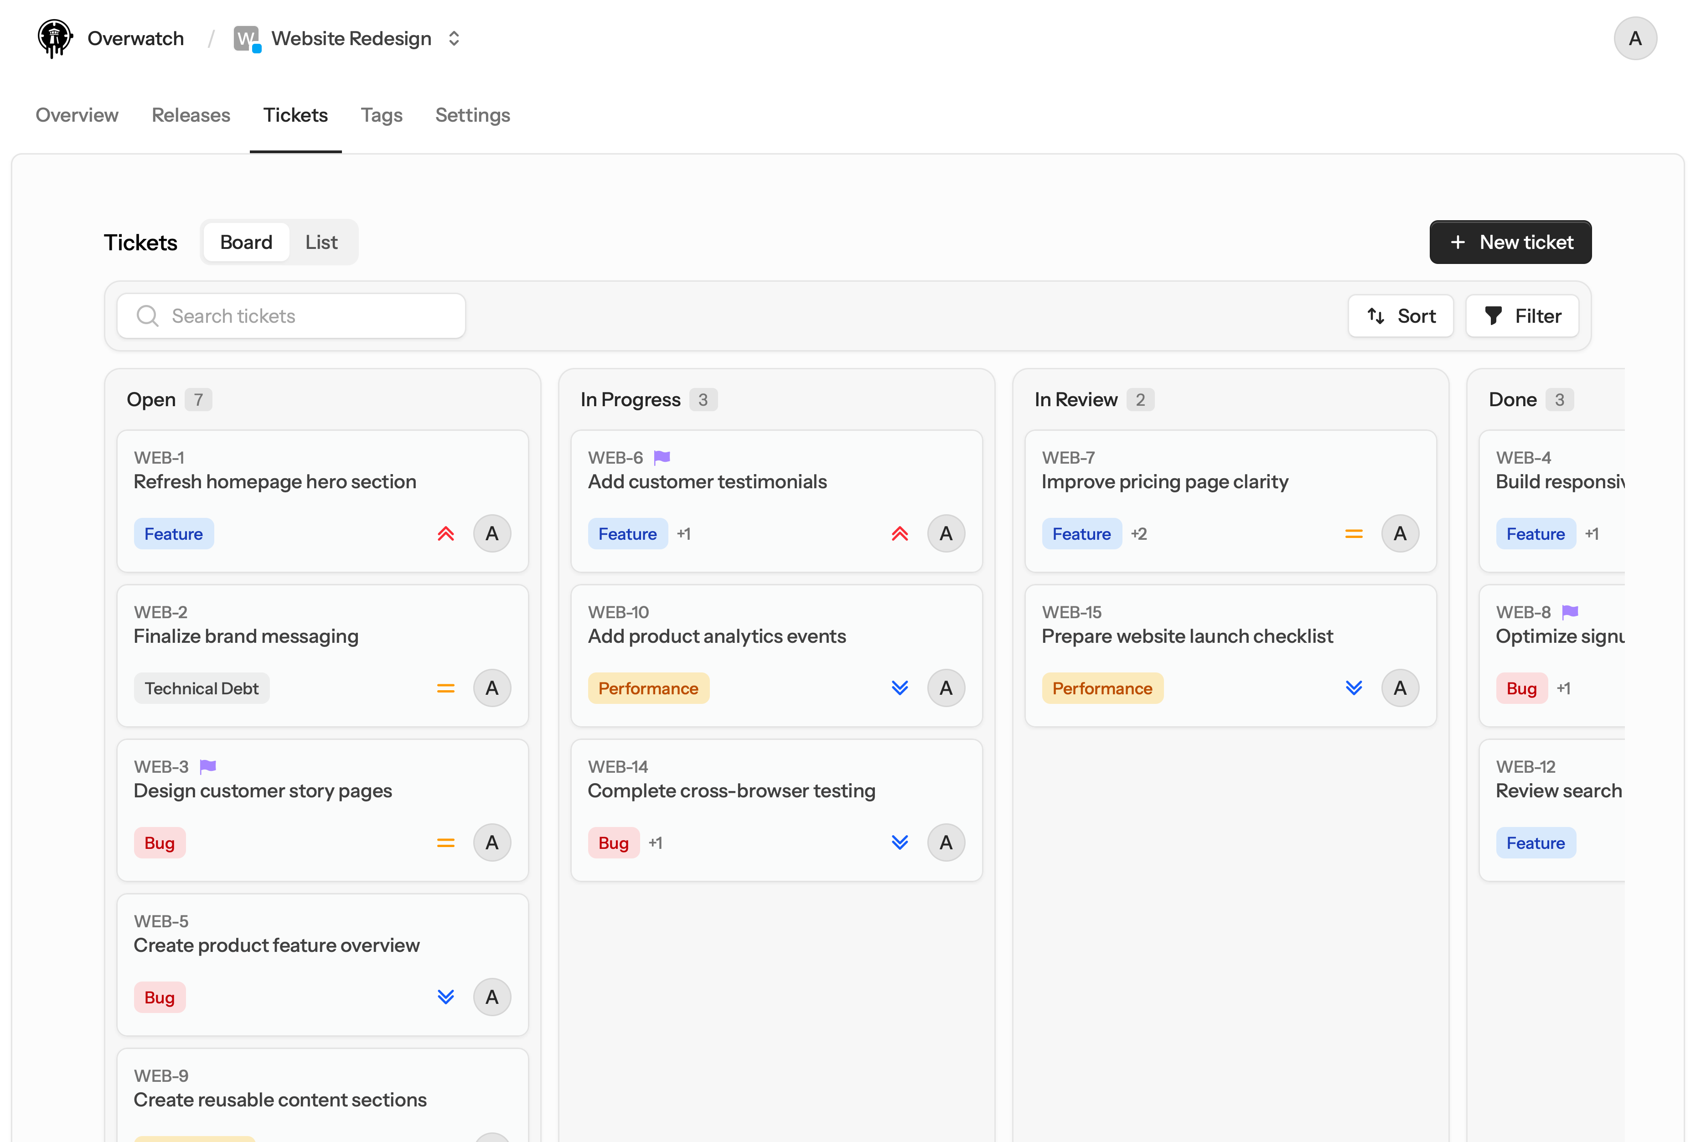Open the Sort options

pos(1400,316)
